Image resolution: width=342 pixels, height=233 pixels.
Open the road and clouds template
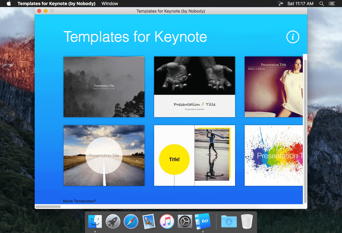(x=104, y=155)
